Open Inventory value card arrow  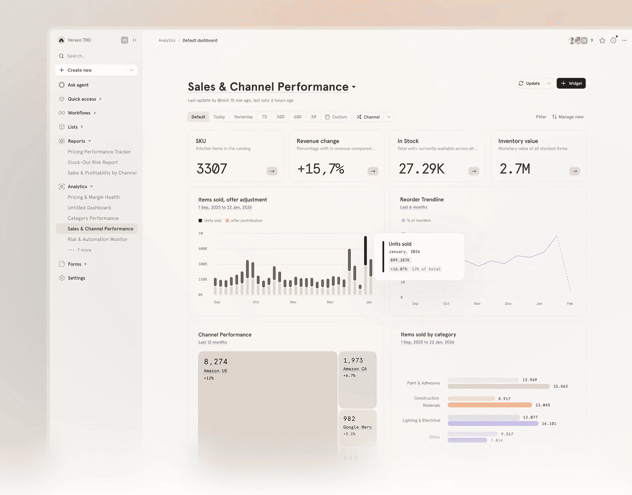[x=574, y=171]
